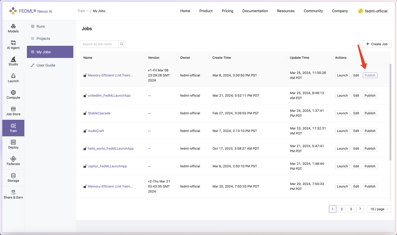397x235 pixels.
Task: Select page 1 in pagination
Action: (x=332, y=209)
